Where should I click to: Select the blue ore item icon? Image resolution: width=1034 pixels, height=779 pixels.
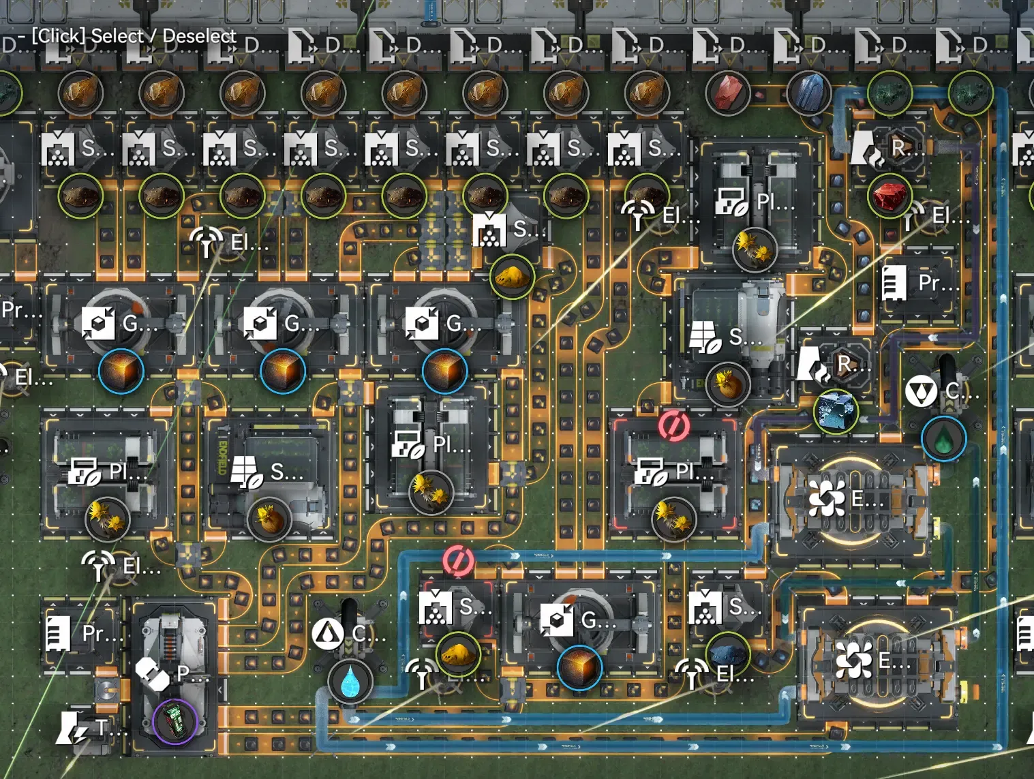728,654
